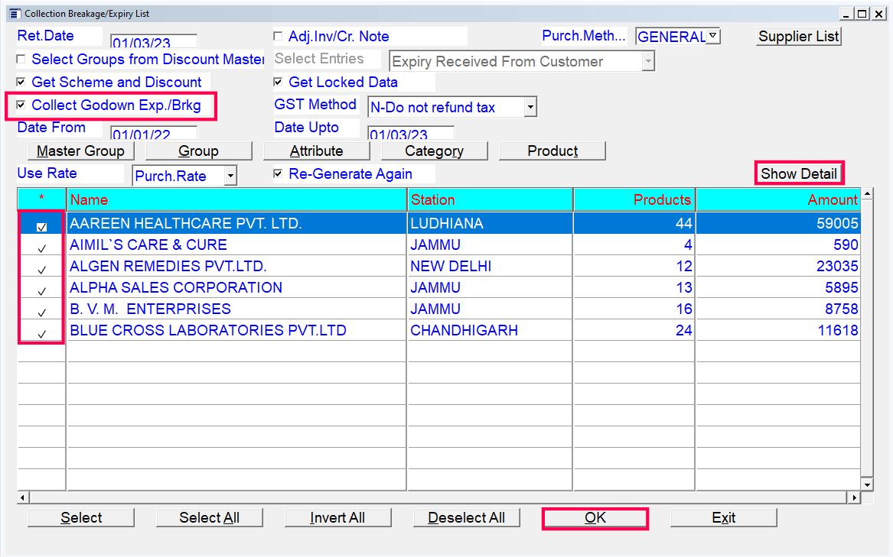
Task: Deselect the AIMIL`S CARE & CURE row checkbox
Action: pyautogui.click(x=41, y=244)
